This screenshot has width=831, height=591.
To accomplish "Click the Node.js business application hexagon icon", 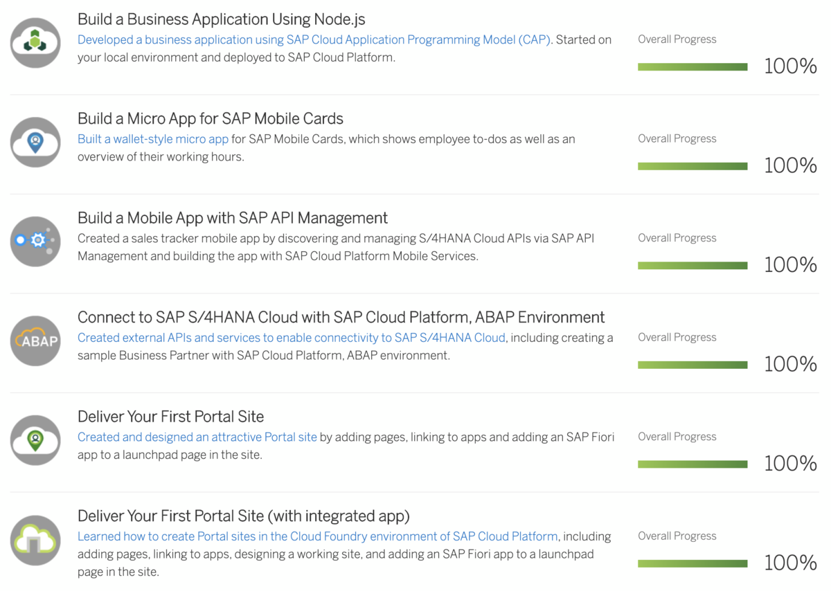I will click(x=35, y=43).
